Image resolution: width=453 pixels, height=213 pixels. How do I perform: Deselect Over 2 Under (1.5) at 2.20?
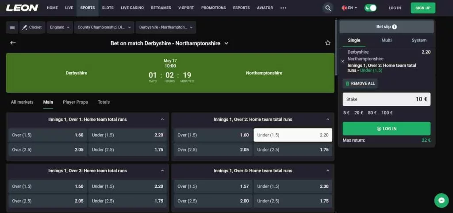click(x=293, y=135)
